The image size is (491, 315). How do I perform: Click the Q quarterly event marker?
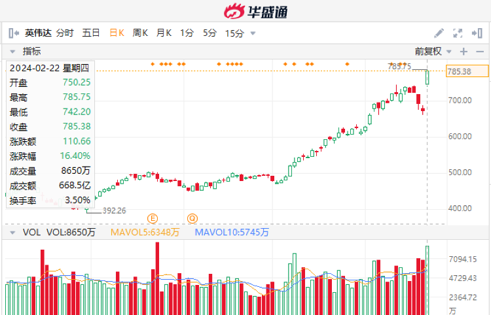coord(192,218)
